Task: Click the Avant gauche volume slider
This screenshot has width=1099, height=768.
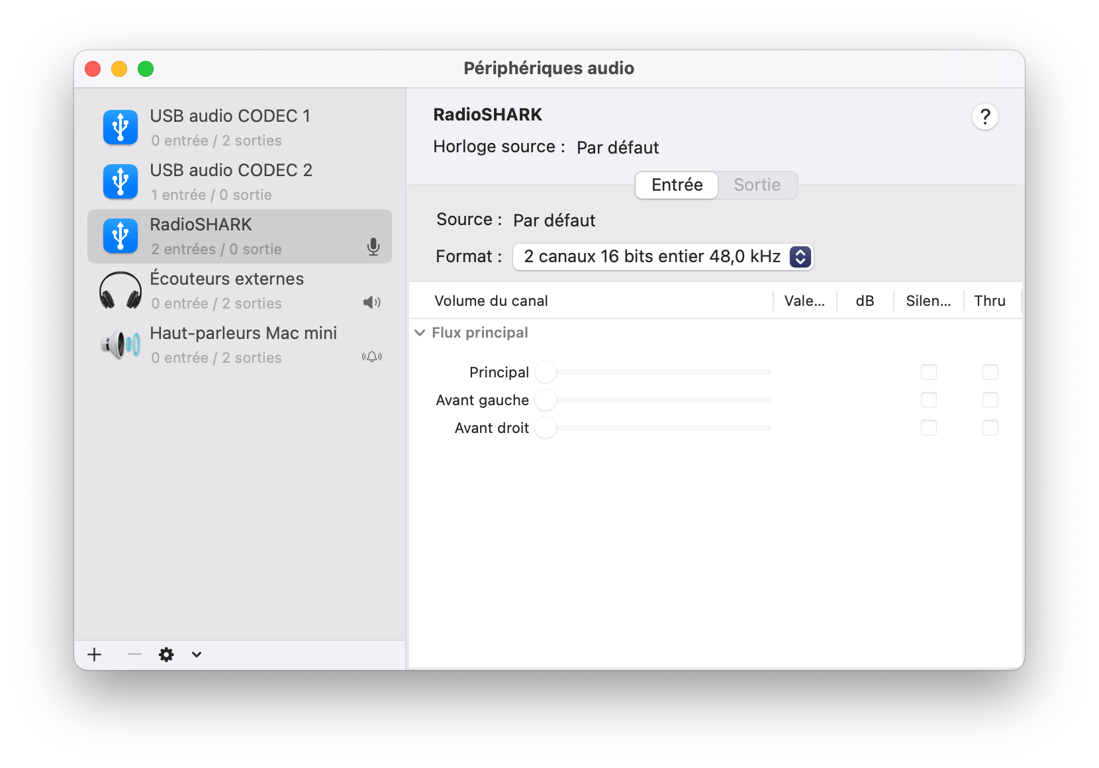Action: (x=653, y=400)
